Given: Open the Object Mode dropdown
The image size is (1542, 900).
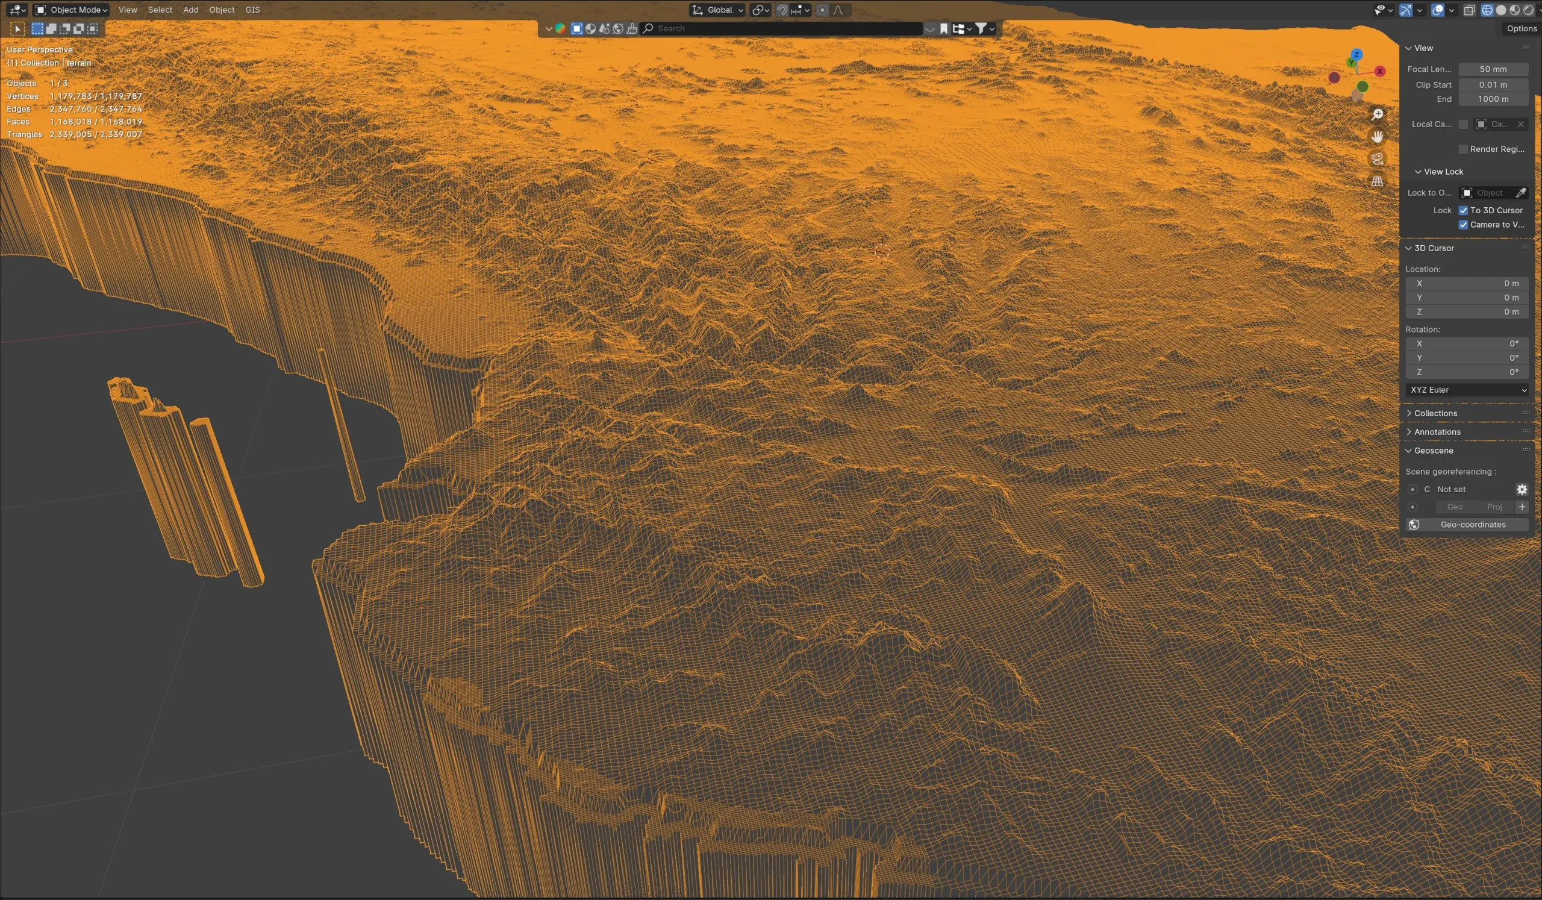Looking at the screenshot, I should (x=72, y=10).
